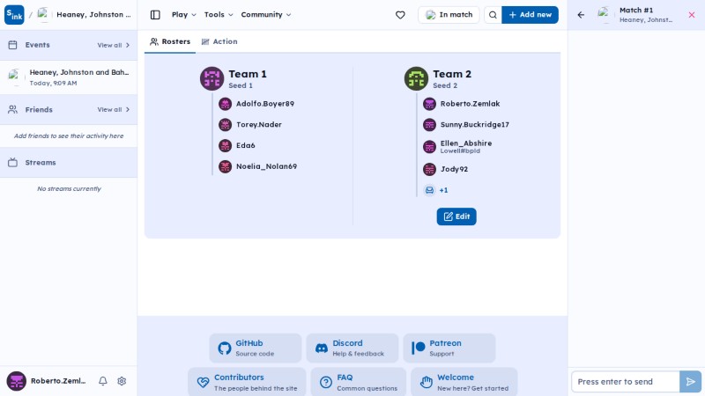Click the notifications bell icon
This screenshot has height=396, width=705.
pyautogui.click(x=103, y=381)
